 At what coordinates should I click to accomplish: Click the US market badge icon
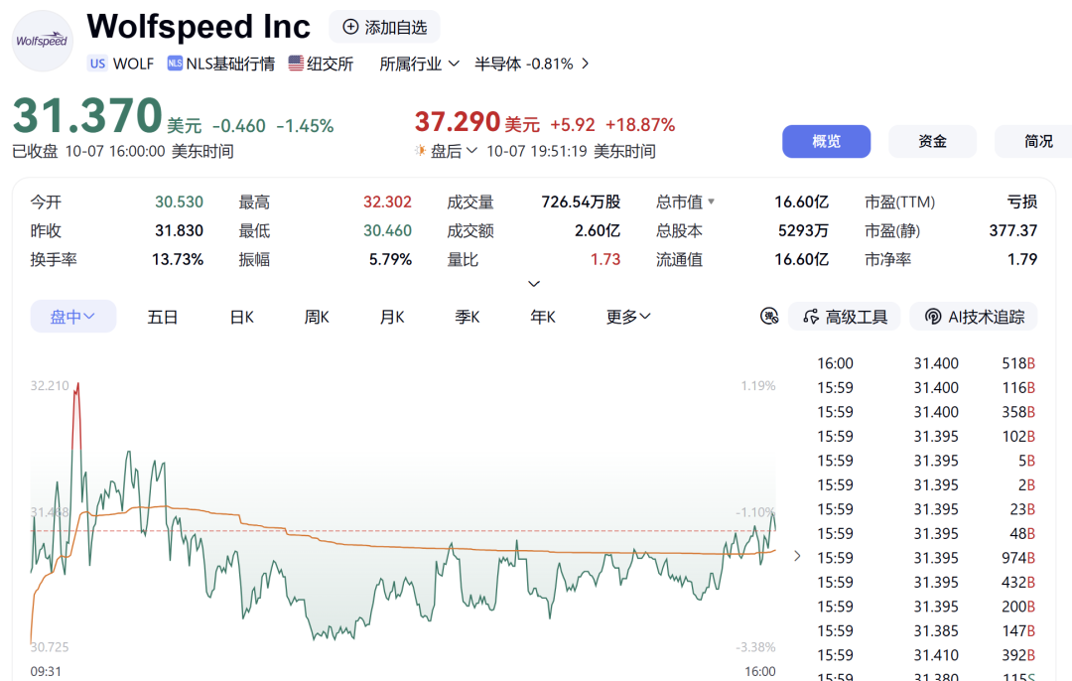[97, 64]
